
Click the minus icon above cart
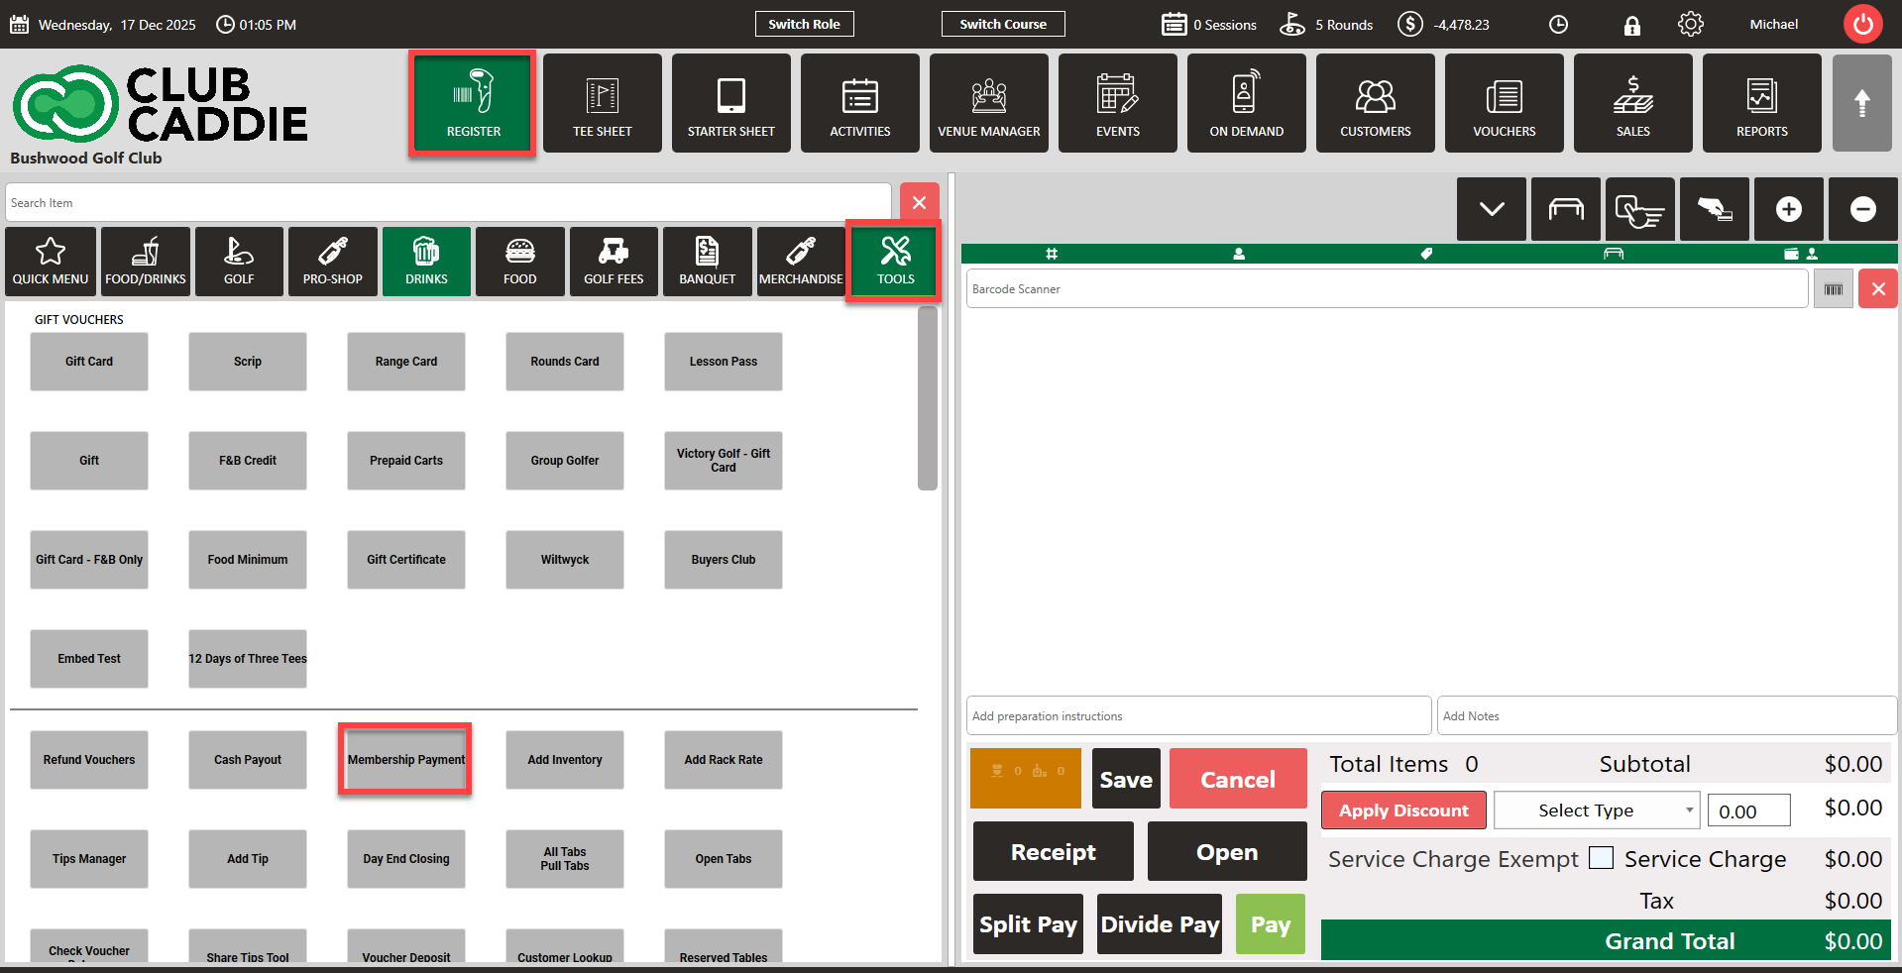tap(1862, 209)
